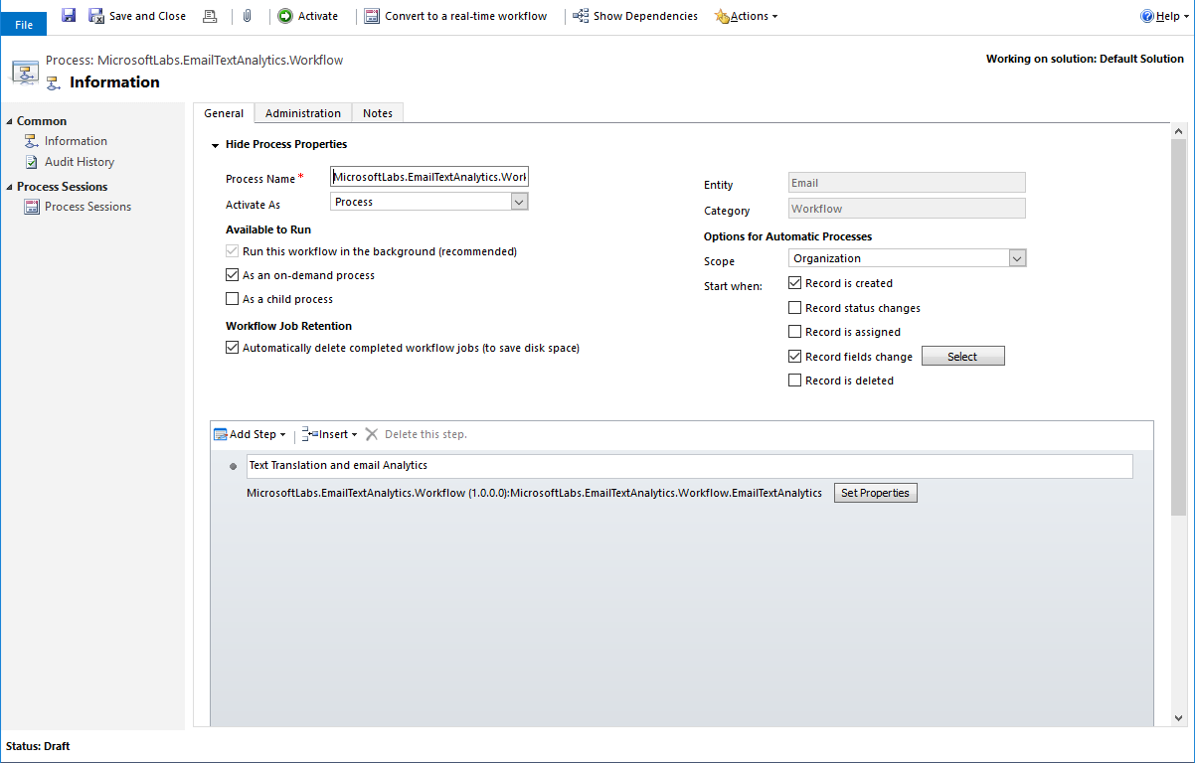This screenshot has height=763, width=1195.
Task: Click Working on solution: Default Solution text
Action: [x=1085, y=59]
